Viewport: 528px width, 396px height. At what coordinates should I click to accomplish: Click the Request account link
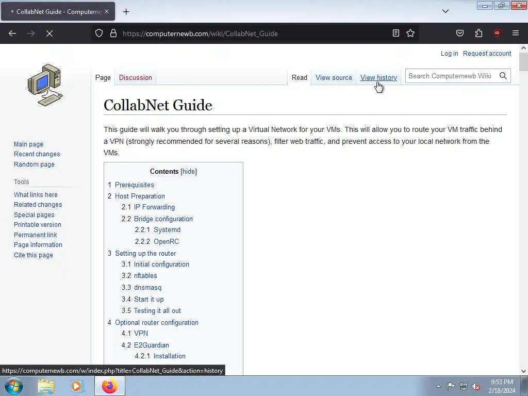[x=487, y=54]
